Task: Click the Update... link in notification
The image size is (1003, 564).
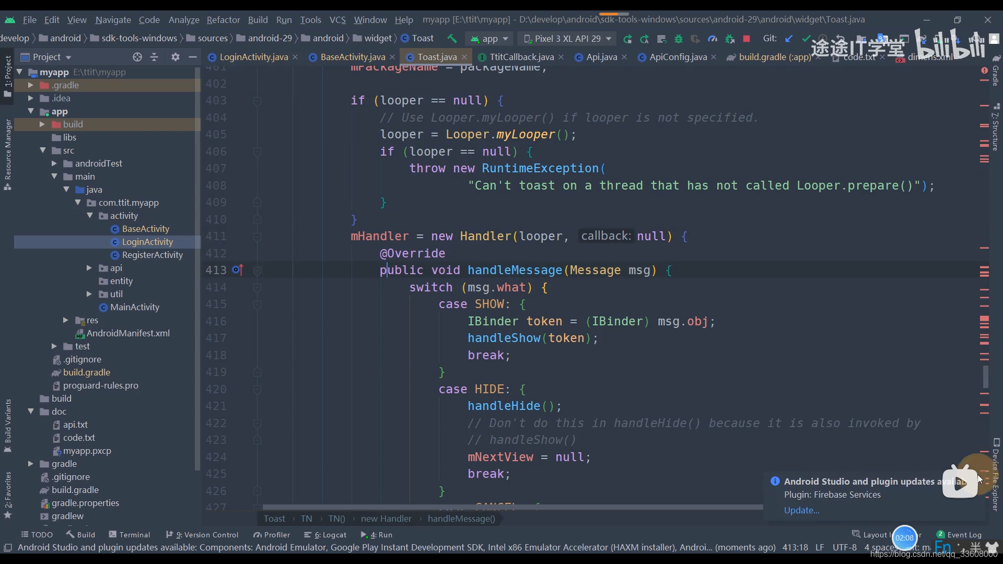Action: coord(801,510)
